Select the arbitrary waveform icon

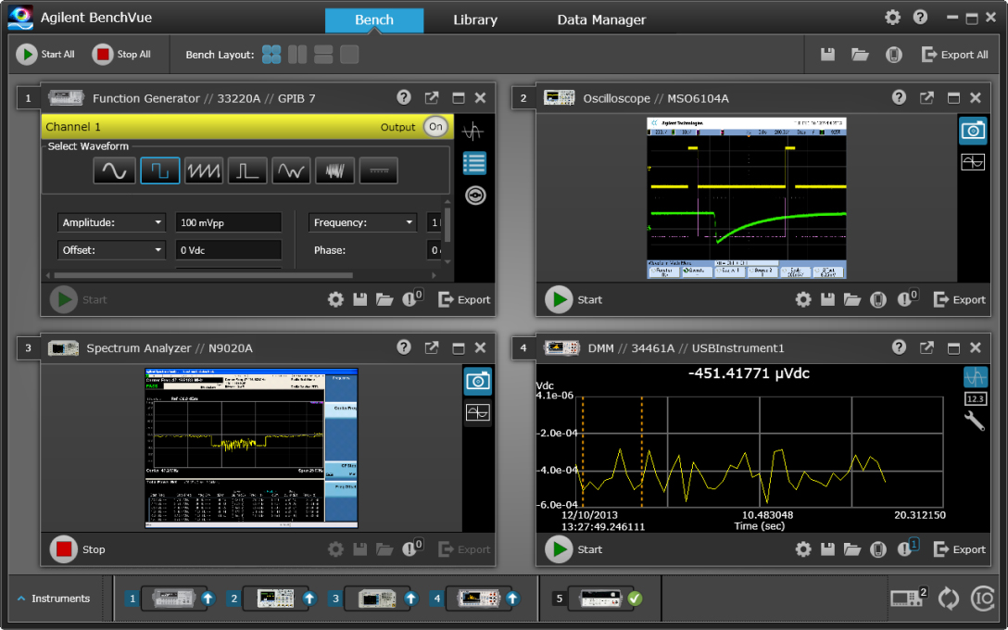click(291, 171)
